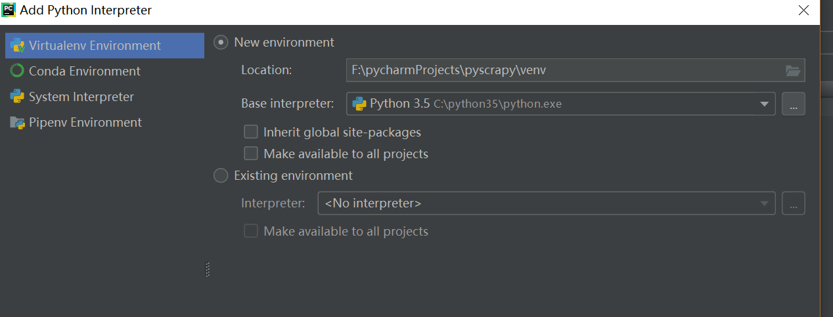Expand the Interpreter dropdown showing No interpreter

(764, 203)
